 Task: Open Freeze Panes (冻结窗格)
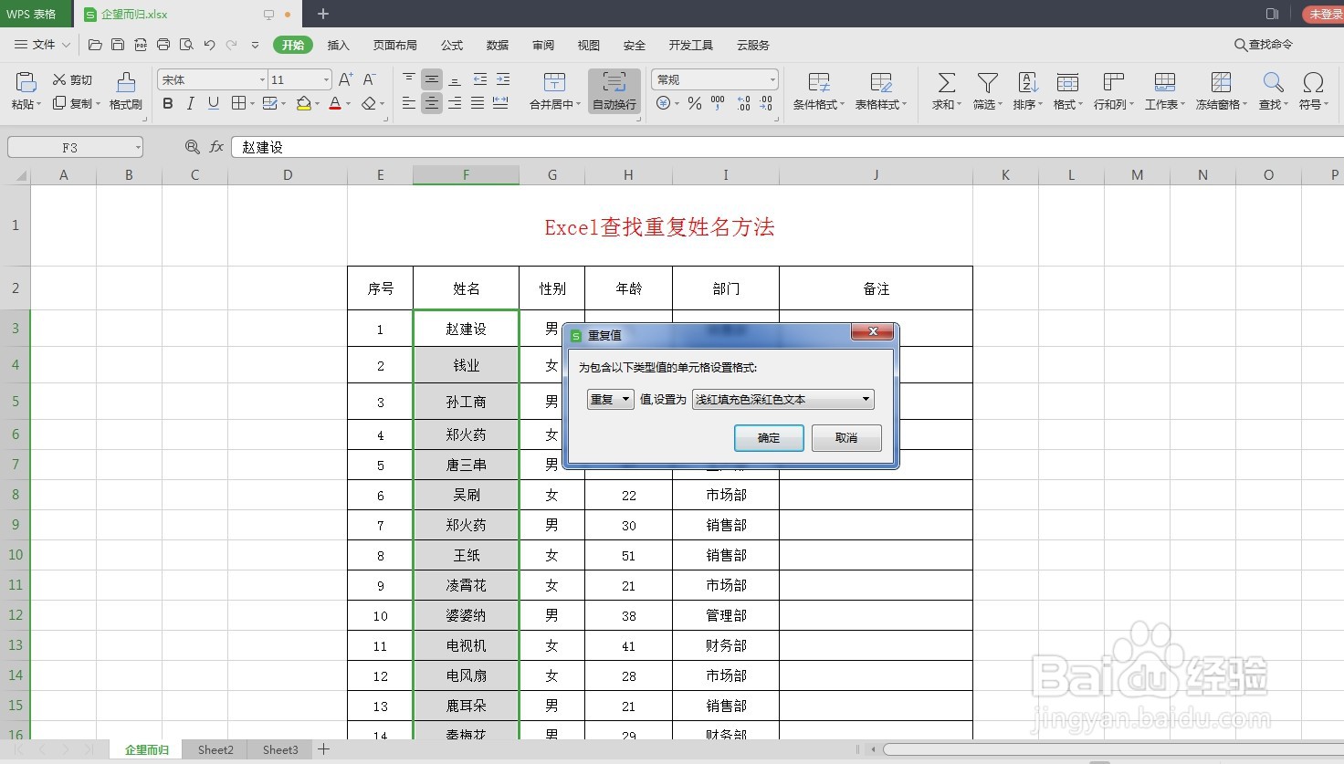tap(1221, 91)
